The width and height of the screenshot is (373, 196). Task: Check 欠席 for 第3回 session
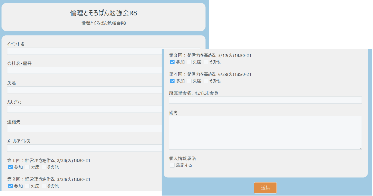(x=189, y=62)
